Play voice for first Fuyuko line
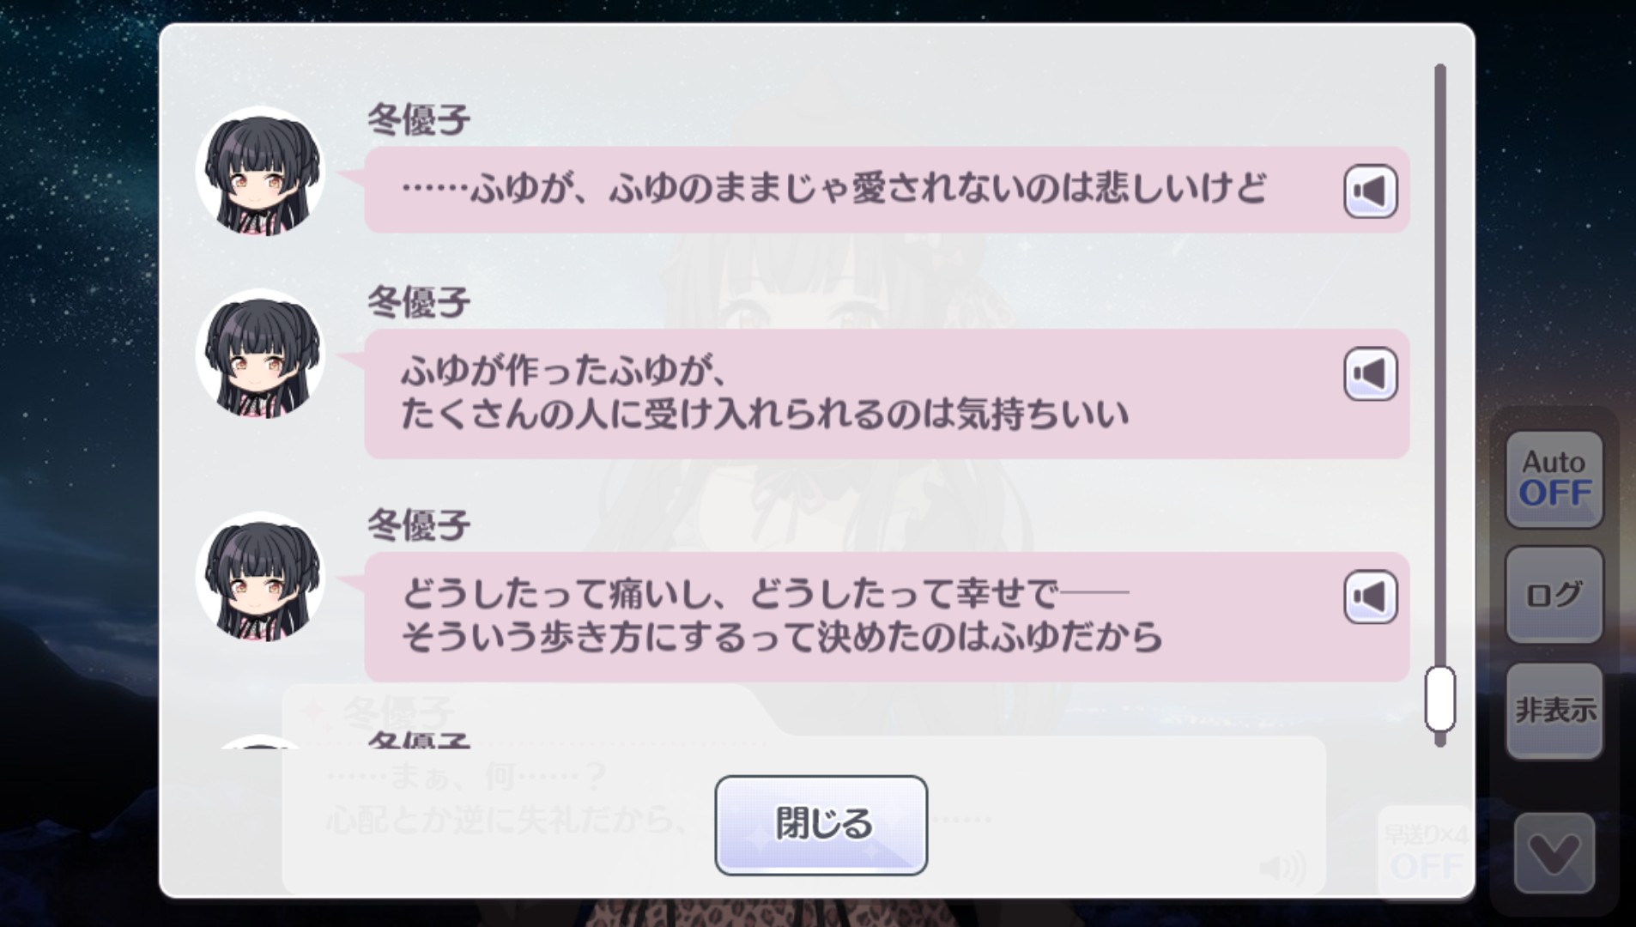The width and height of the screenshot is (1636, 927). coord(1370,191)
